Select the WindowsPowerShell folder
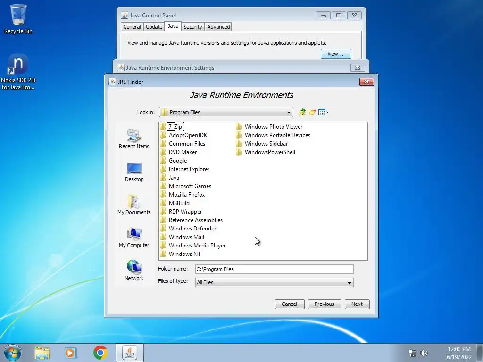483x362 pixels. coord(266,152)
